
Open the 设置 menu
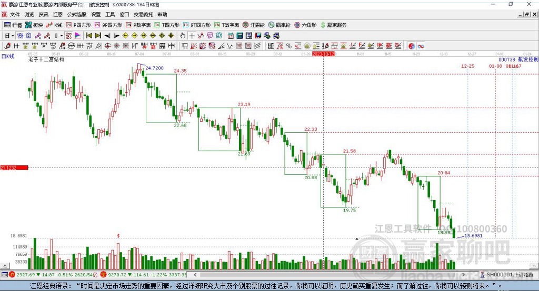[x=96, y=14]
